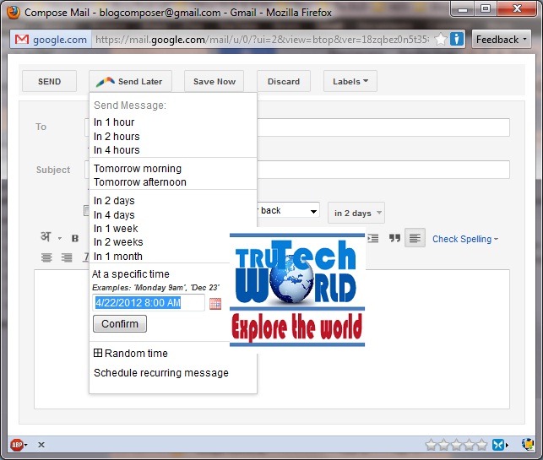The image size is (543, 460).
Task: Apply left alignment using the highlighted align icon
Action: click(415, 238)
